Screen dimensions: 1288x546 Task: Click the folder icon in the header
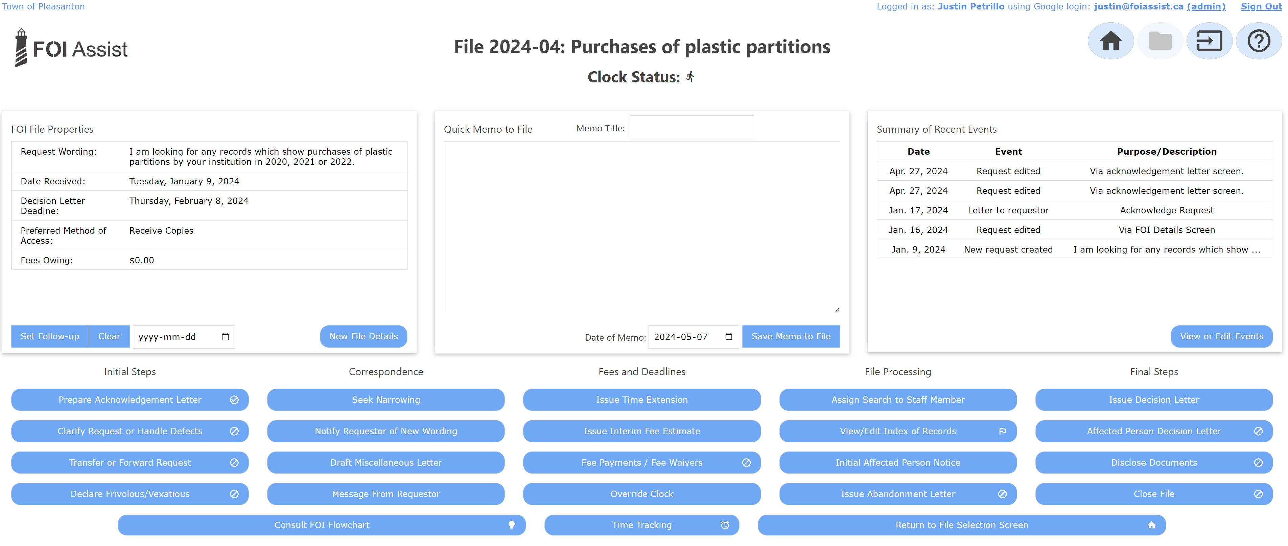[1160, 41]
